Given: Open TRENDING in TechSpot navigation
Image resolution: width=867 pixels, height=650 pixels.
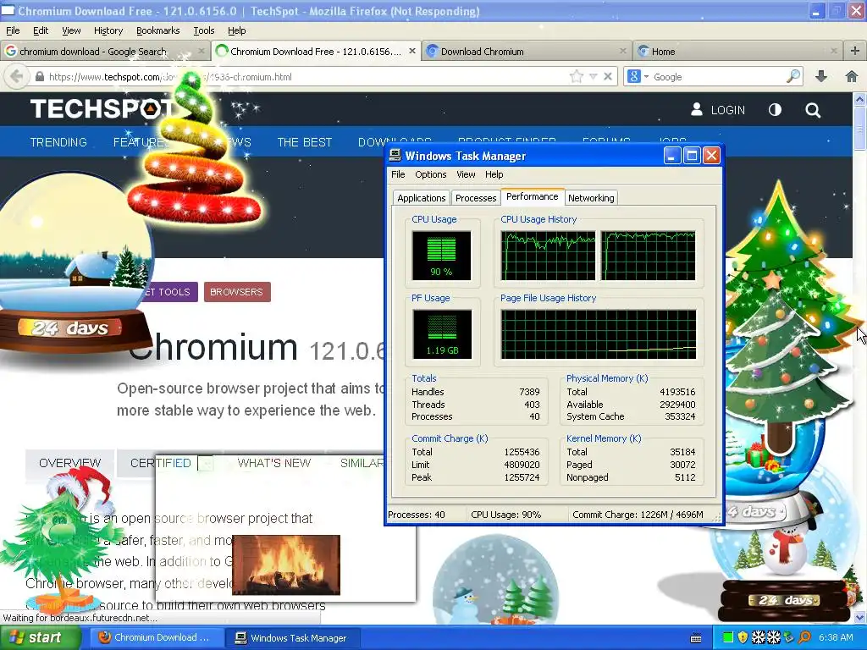Looking at the screenshot, I should (58, 142).
